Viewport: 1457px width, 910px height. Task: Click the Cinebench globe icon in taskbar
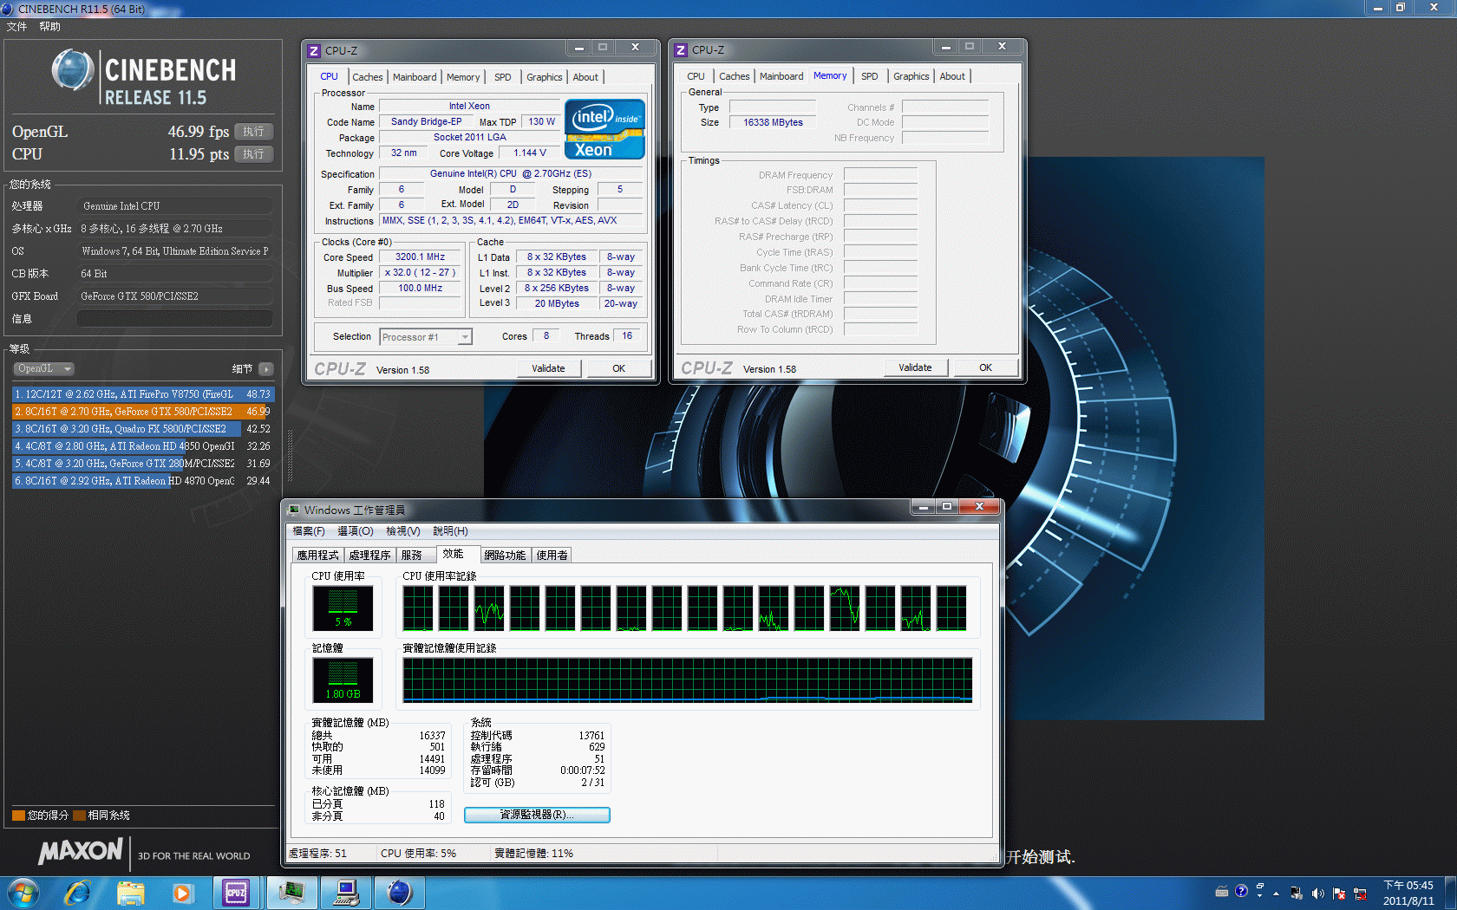399,892
